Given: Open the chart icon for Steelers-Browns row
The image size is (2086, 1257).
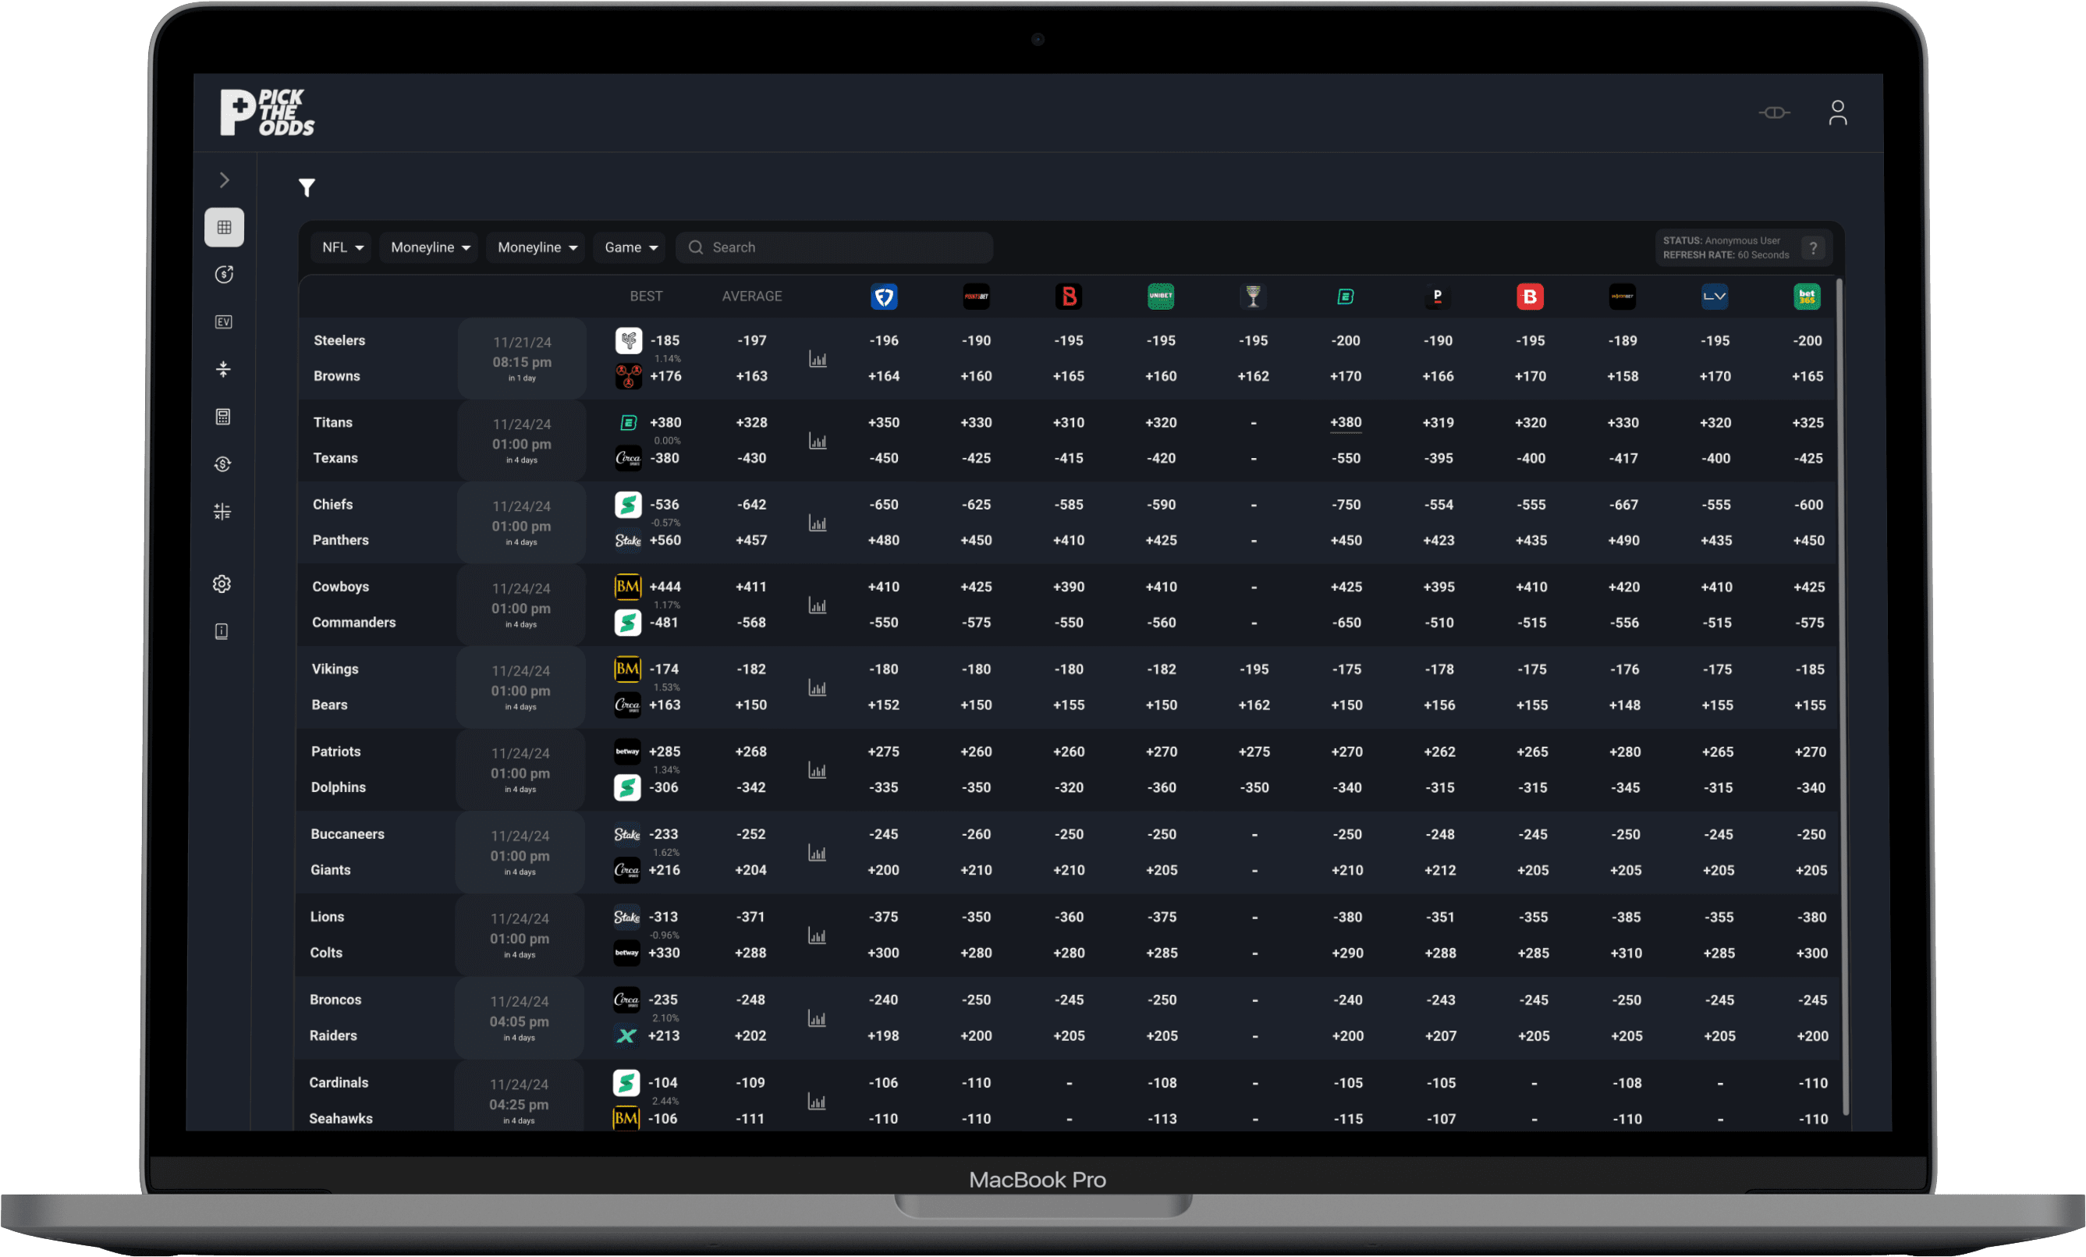Looking at the screenshot, I should [817, 359].
